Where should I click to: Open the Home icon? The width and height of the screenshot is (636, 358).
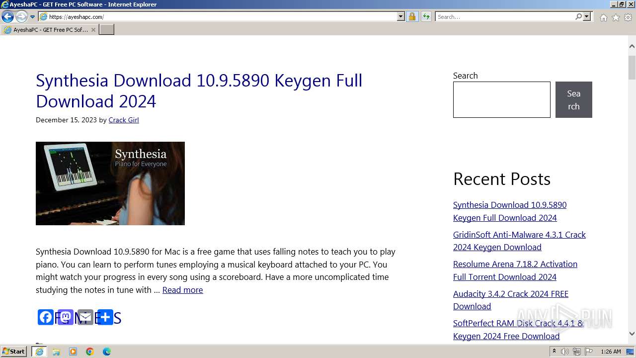pos(603,17)
